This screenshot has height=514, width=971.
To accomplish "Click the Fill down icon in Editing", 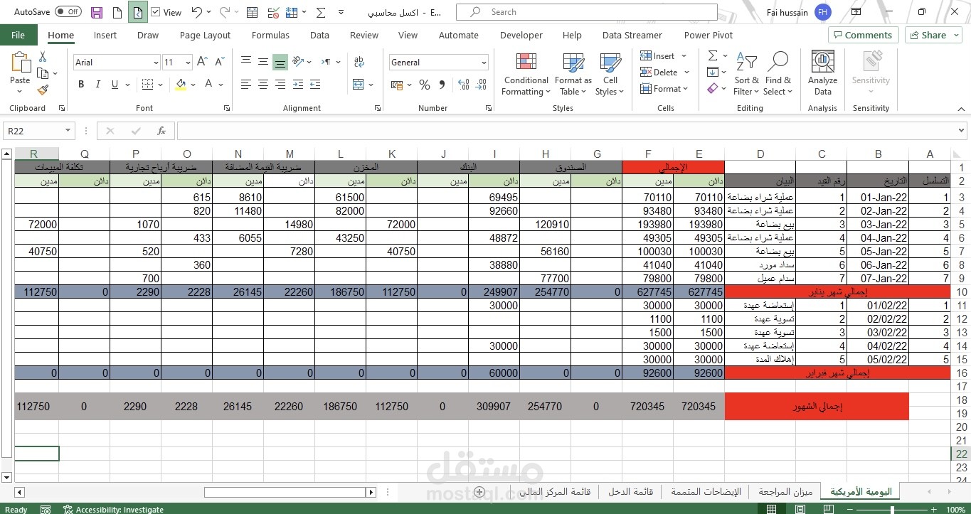I will click(712, 72).
